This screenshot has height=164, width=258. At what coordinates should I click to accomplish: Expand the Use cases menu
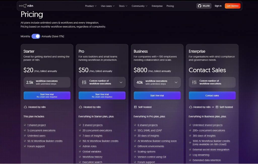point(108,6)
